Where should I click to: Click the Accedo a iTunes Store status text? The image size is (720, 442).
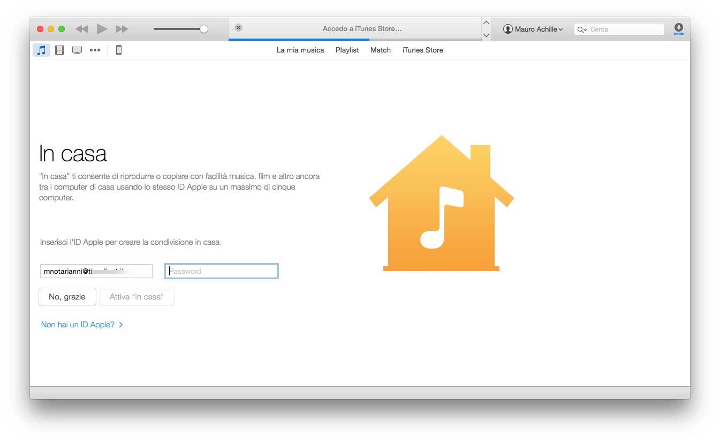click(x=362, y=29)
